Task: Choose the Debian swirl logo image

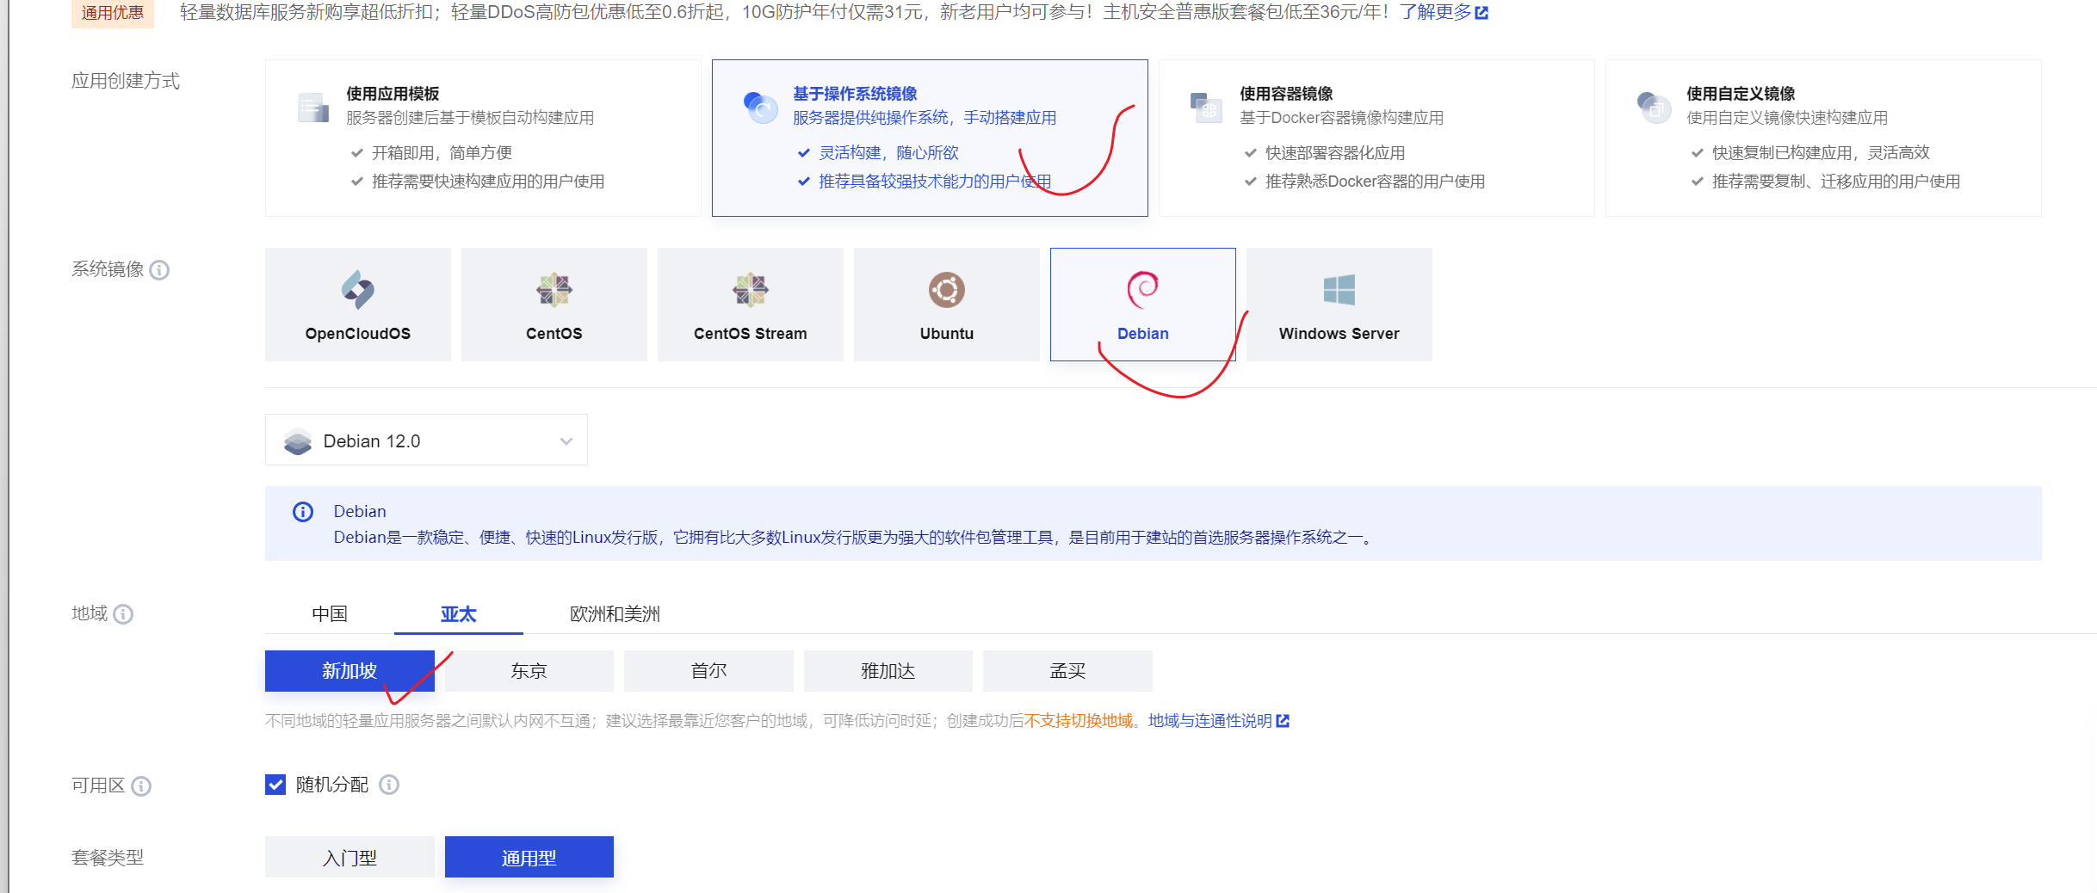Action: coord(1143,290)
